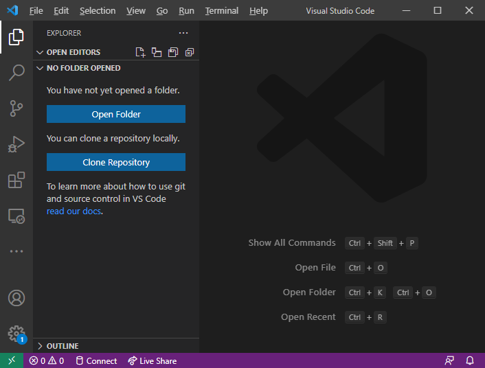Click the EXPLORER panel title
This screenshot has height=368, width=485.
[x=64, y=33]
